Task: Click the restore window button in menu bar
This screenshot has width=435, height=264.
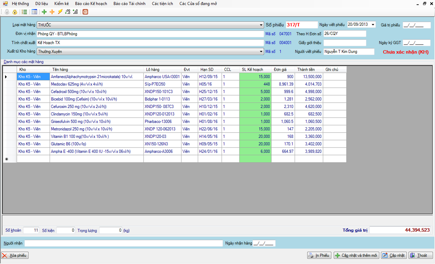Action: [x=424, y=3]
